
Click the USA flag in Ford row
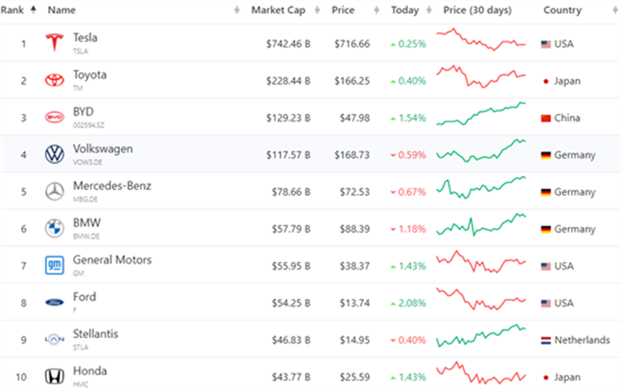(x=546, y=303)
